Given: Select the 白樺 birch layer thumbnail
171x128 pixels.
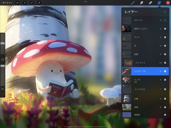Looking at the screenshot, I should 127,99.
